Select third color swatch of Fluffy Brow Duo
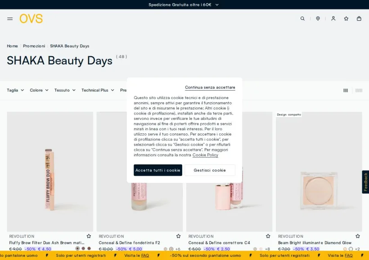This screenshot has width=369, height=260. click(89, 248)
